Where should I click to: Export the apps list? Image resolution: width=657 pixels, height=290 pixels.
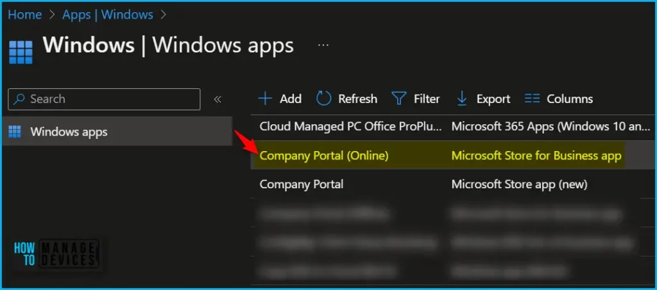[483, 99]
